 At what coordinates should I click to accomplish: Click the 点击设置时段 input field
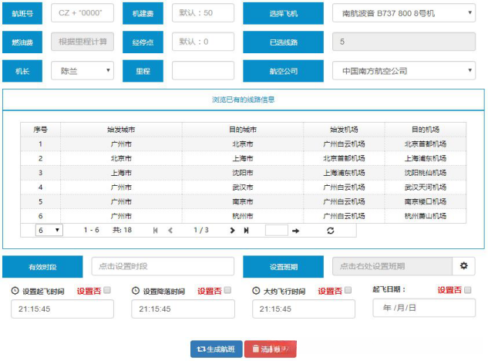(163, 266)
